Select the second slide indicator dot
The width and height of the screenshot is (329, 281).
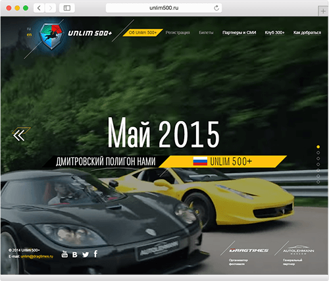318,153
